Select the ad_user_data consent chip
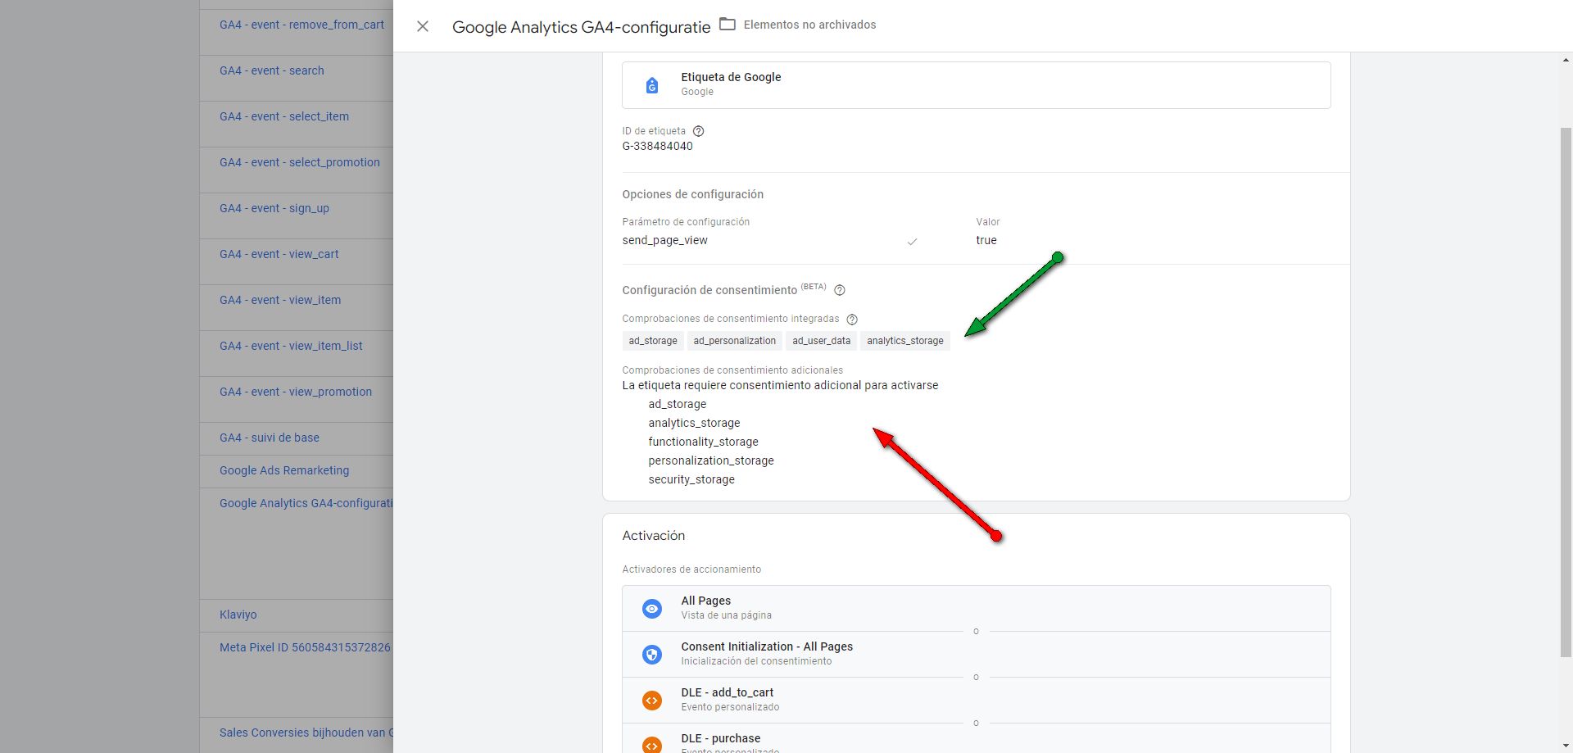This screenshot has width=1573, height=753. (821, 341)
